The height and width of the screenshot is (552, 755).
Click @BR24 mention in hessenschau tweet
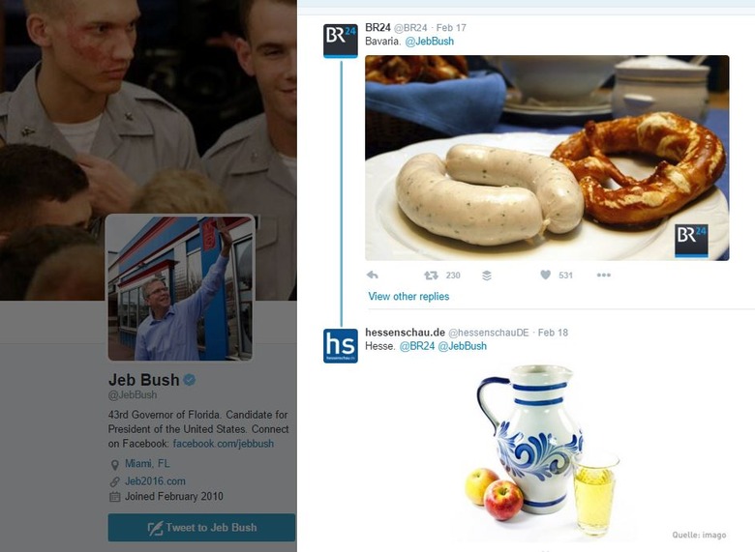coord(417,346)
